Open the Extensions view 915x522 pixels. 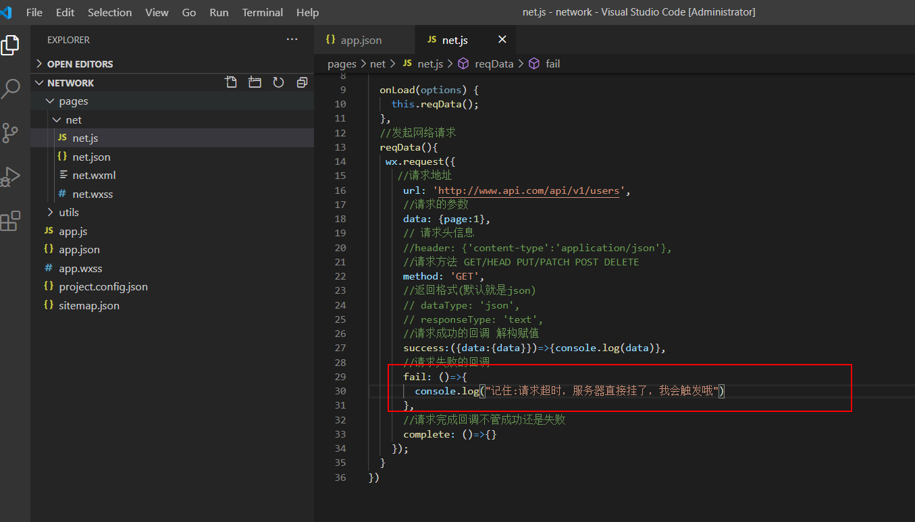[x=10, y=221]
